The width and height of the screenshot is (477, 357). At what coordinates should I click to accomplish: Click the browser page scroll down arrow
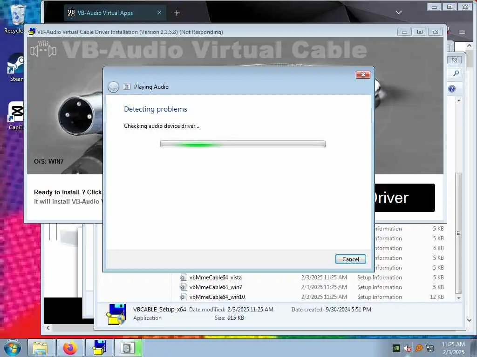(x=470, y=320)
